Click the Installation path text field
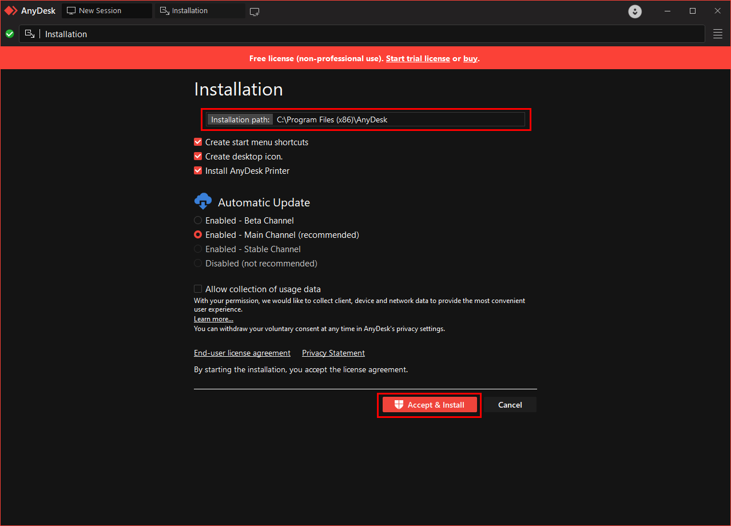Image resolution: width=731 pixels, height=526 pixels. [398, 119]
